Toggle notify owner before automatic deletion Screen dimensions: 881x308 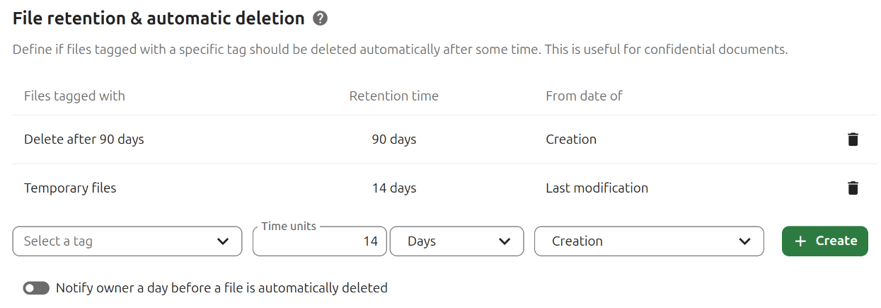(x=36, y=288)
